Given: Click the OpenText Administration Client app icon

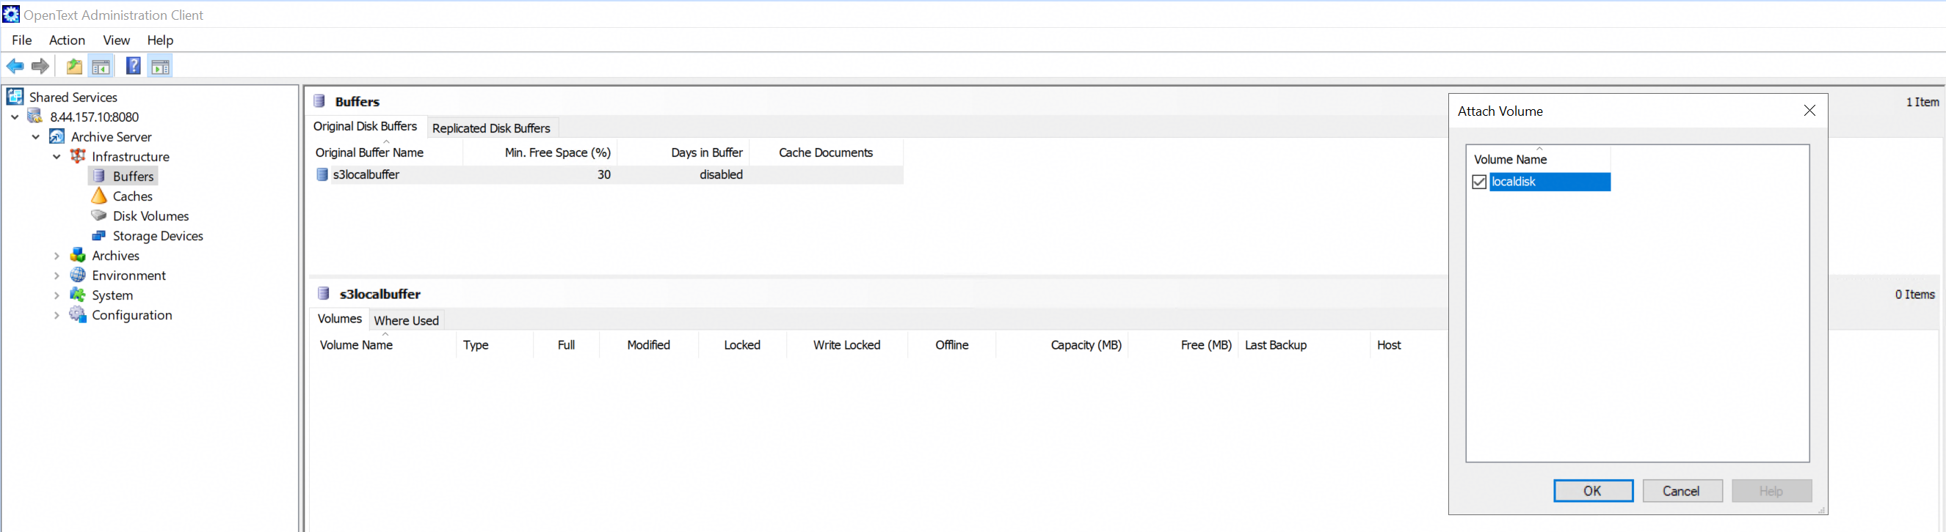Looking at the screenshot, I should click(10, 15).
